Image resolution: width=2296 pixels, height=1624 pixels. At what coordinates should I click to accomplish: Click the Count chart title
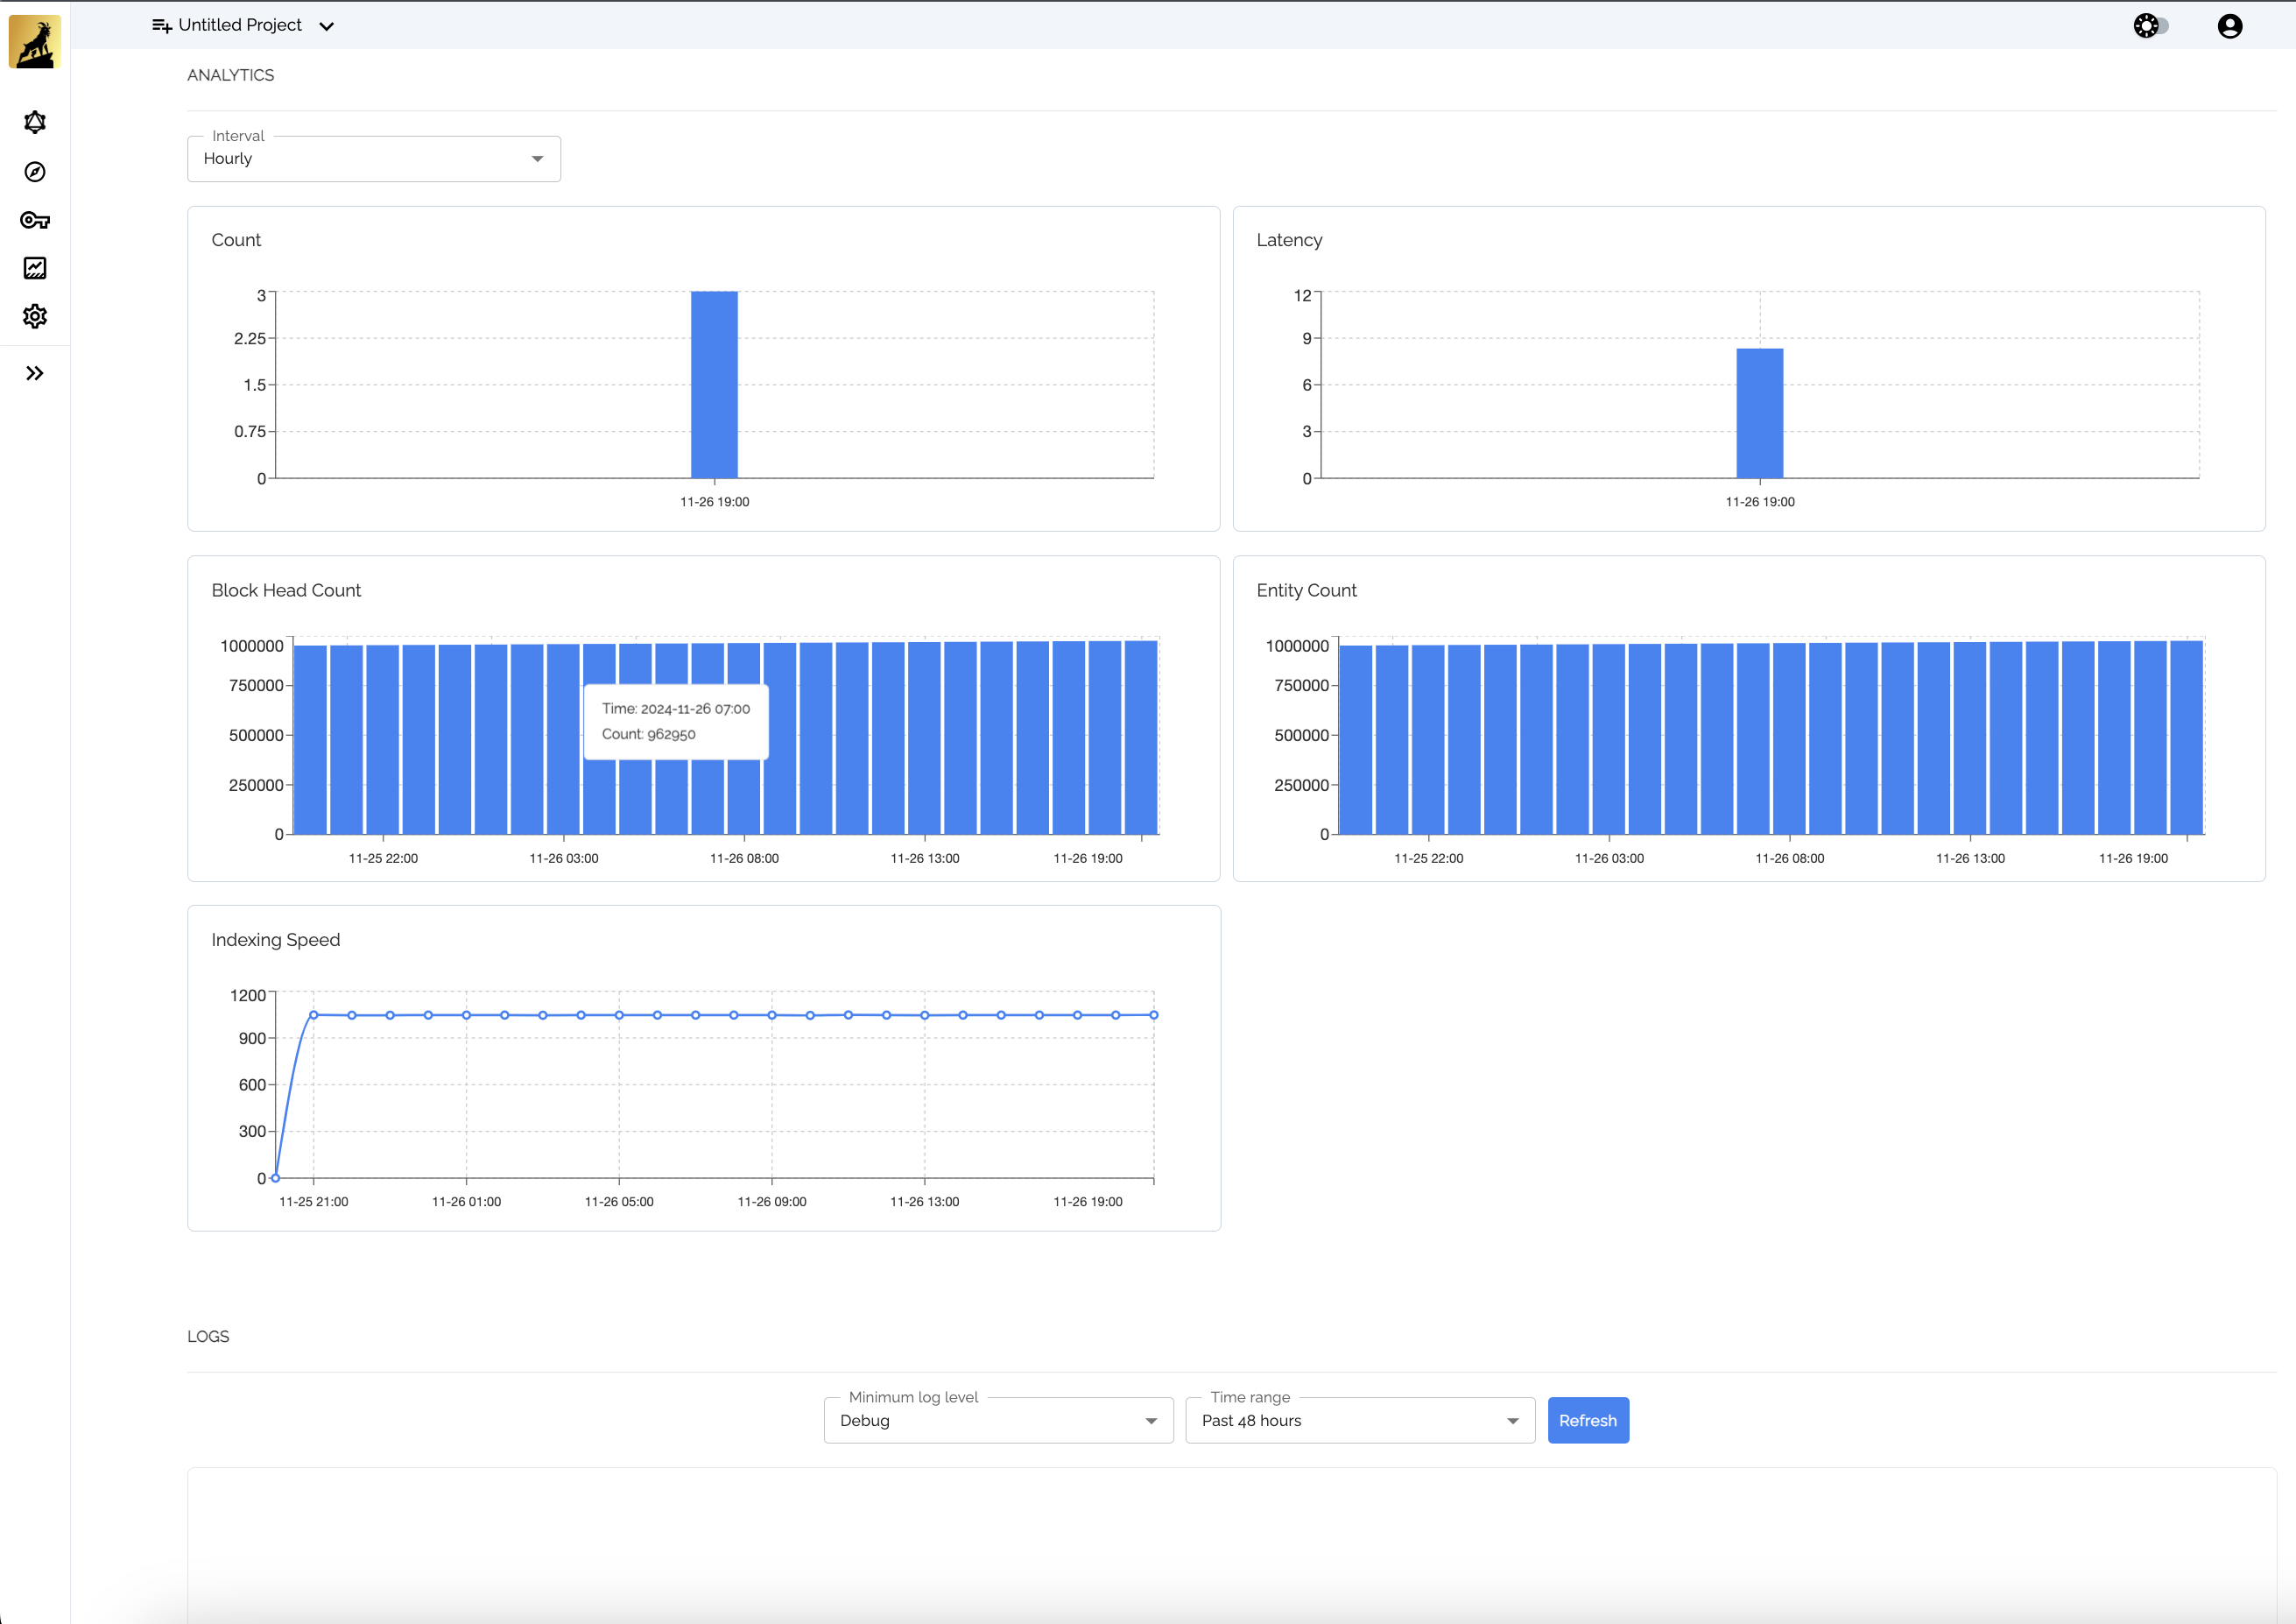click(236, 240)
